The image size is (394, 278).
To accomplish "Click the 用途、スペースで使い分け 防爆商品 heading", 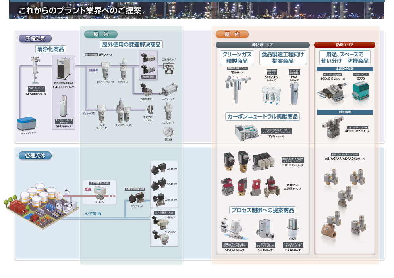I will click(x=345, y=58).
